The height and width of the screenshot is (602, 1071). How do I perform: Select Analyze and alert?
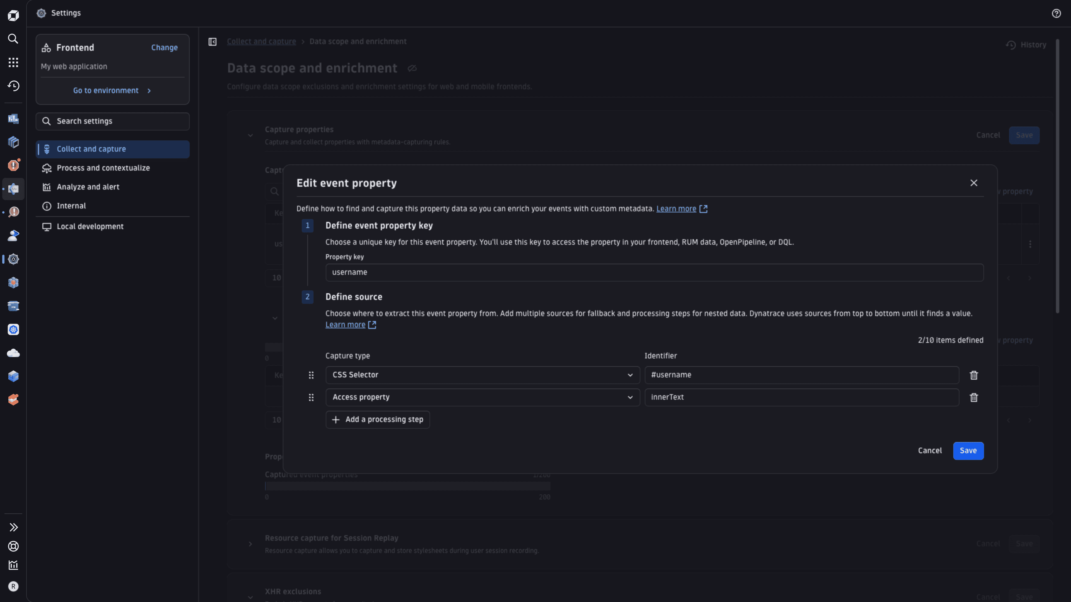[x=113, y=187]
